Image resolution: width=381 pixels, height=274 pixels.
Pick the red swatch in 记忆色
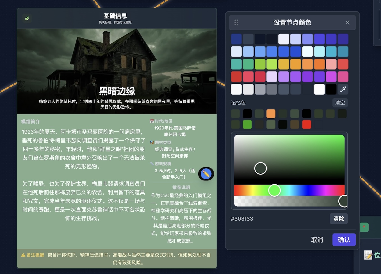coord(307,124)
